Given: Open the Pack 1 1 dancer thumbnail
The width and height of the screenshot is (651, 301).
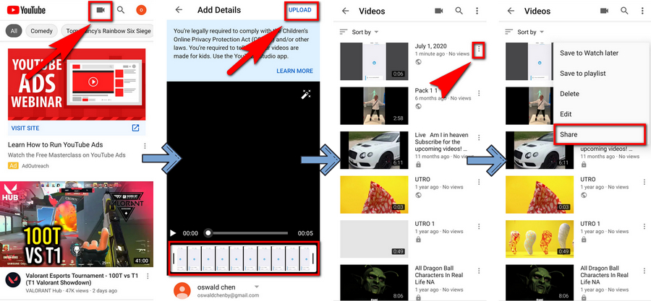Looking at the screenshot, I should (x=374, y=105).
